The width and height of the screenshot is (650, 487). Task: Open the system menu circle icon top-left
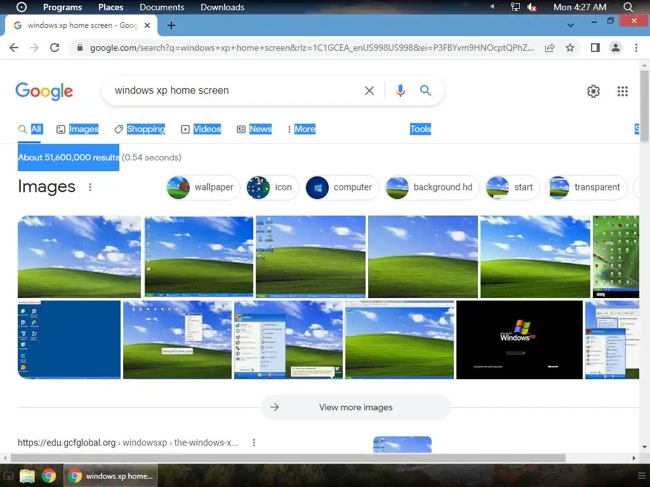(22, 7)
